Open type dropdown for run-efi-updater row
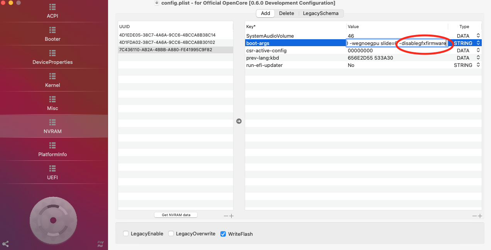The height and width of the screenshot is (250, 491). point(478,65)
